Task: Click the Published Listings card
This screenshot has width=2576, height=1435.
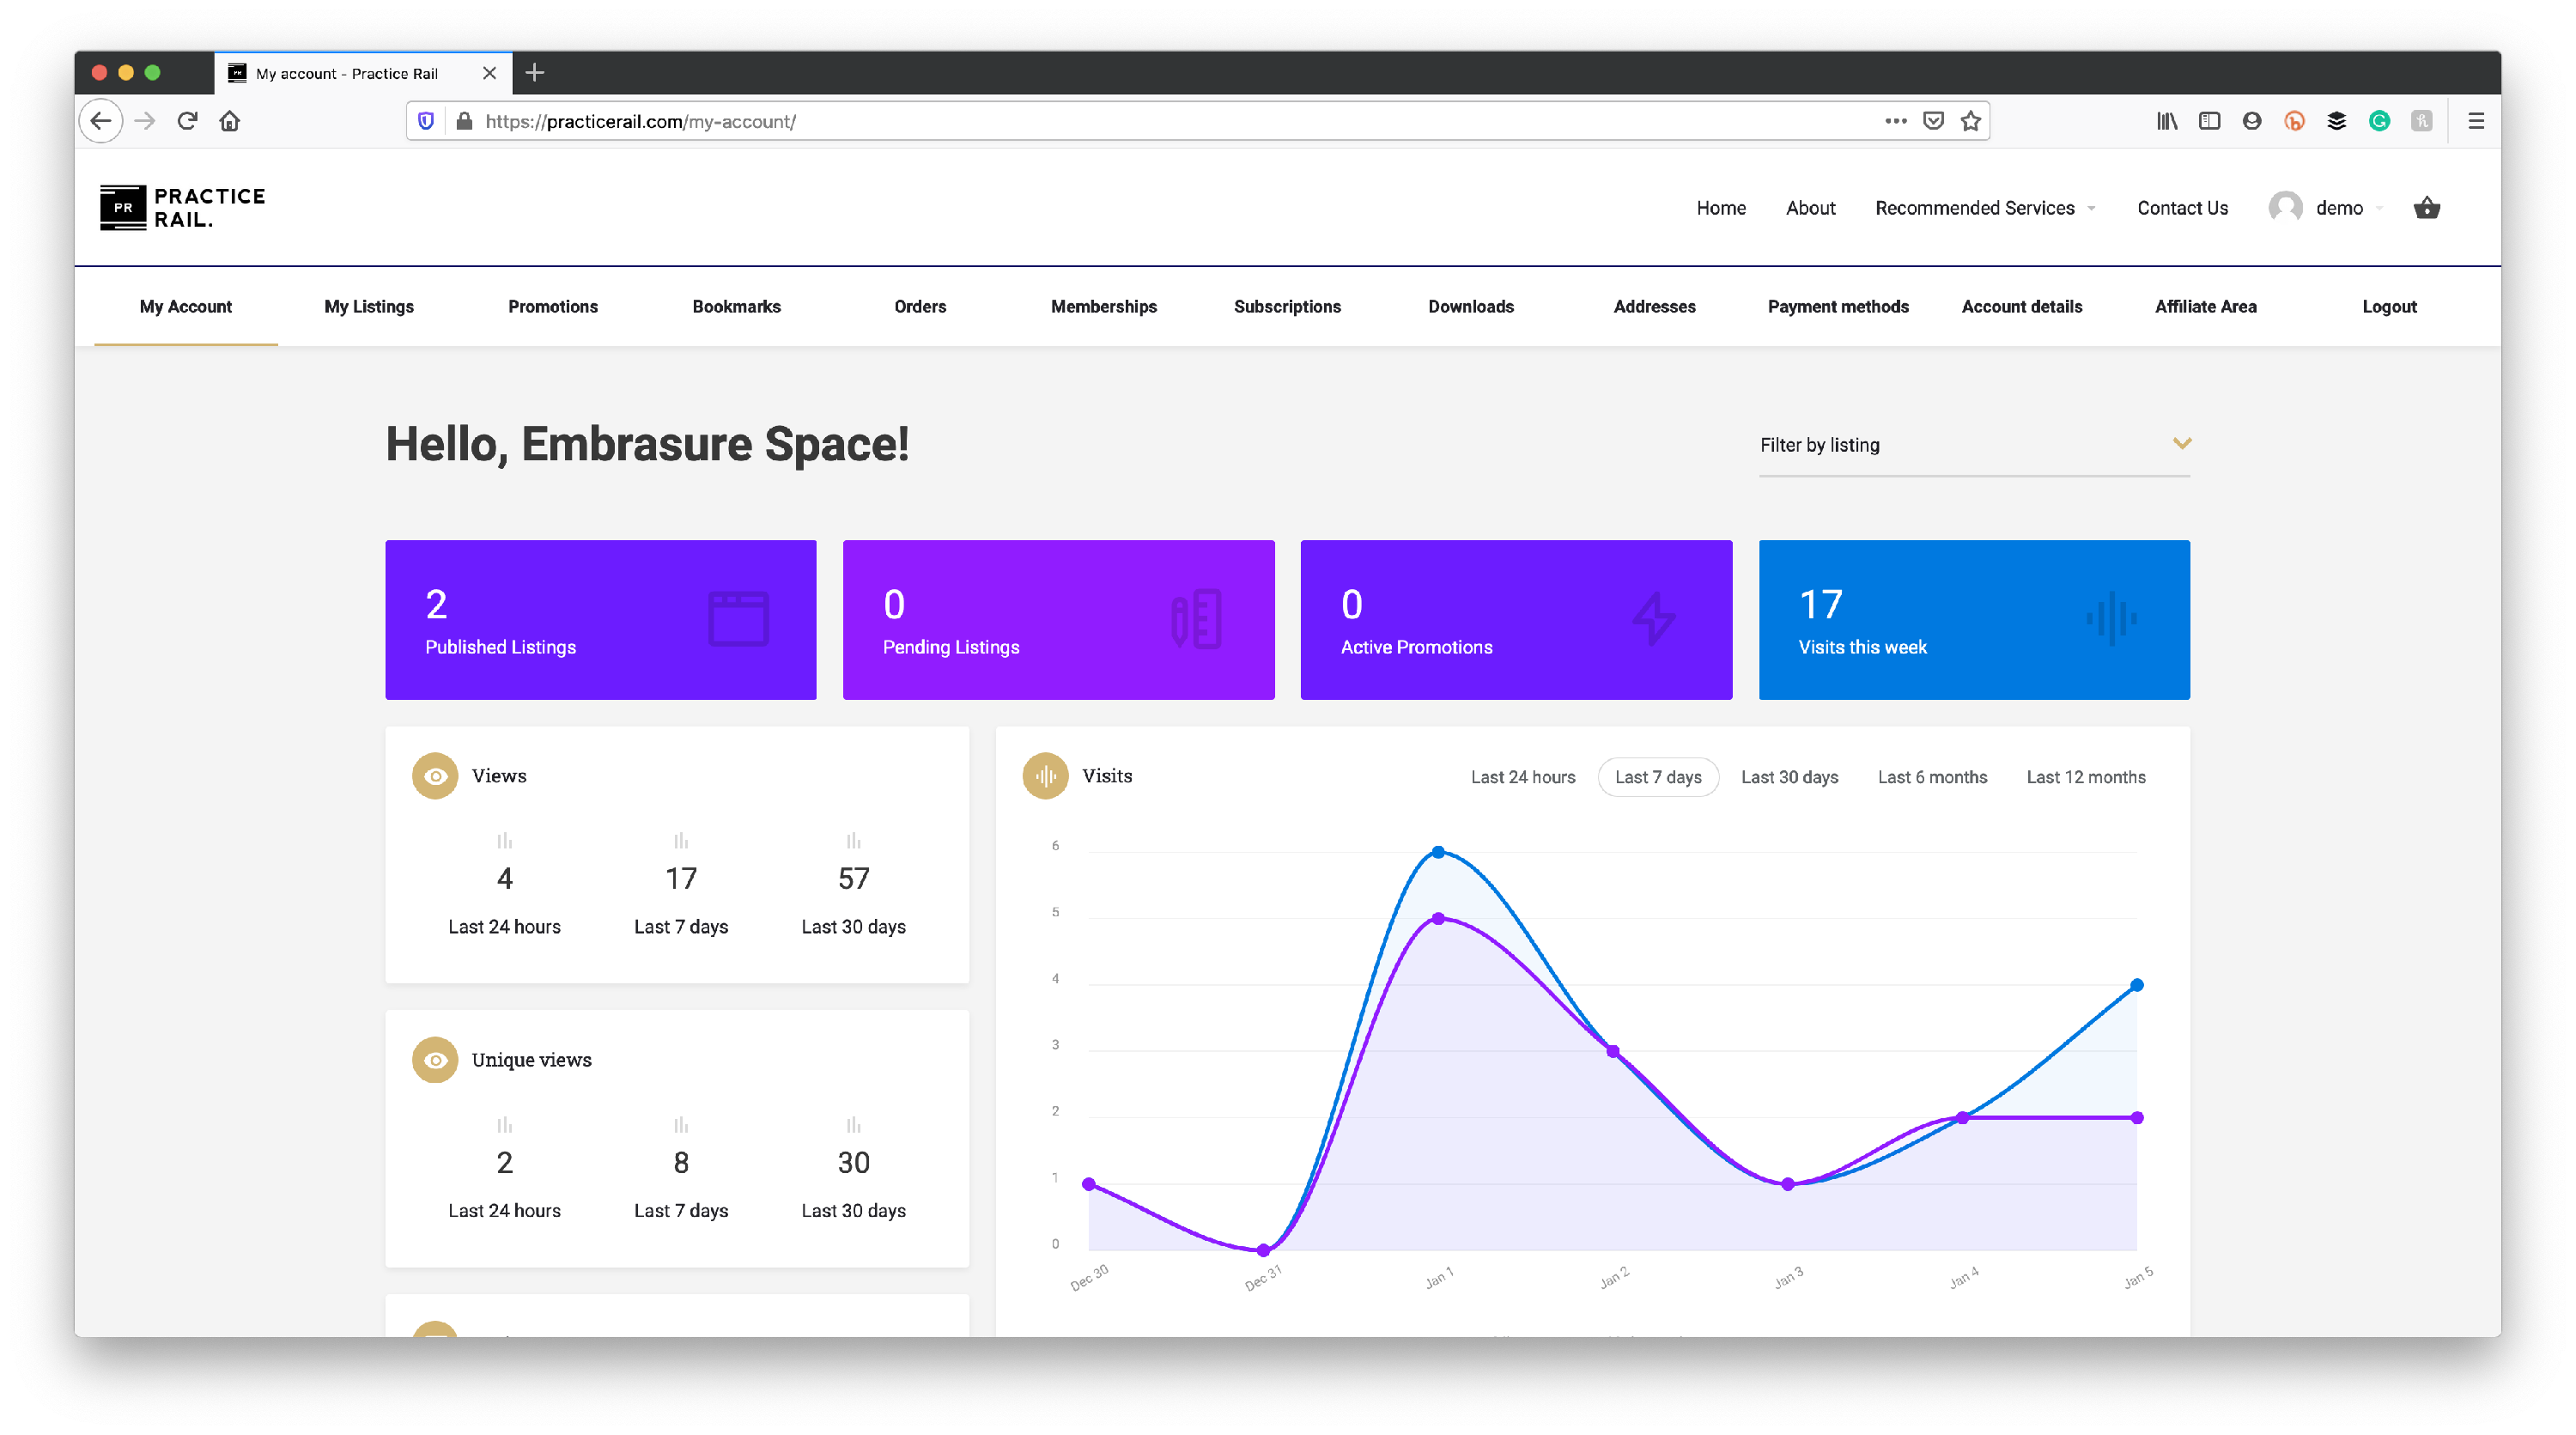Action: pos(600,620)
